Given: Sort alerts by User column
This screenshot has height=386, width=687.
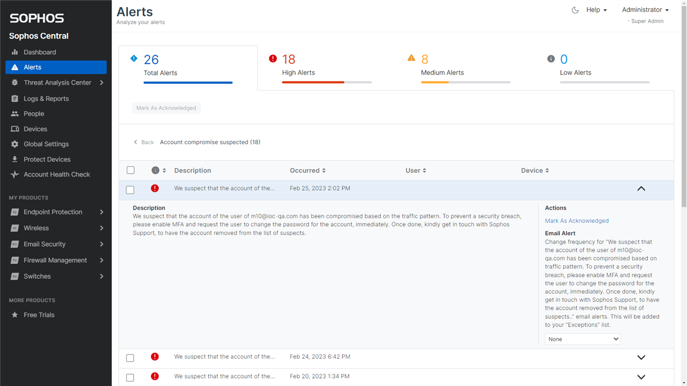Looking at the screenshot, I should point(416,170).
